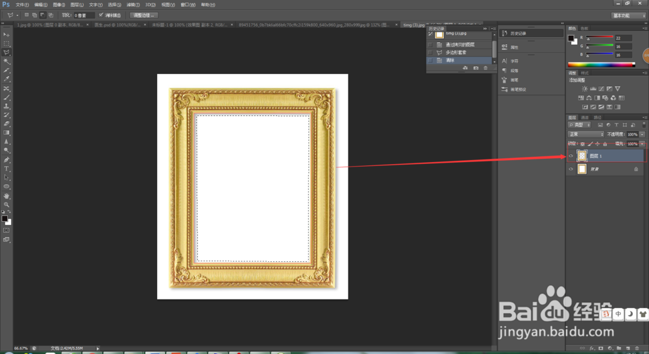Toggle lock all icon in Layers panel

click(x=605, y=144)
